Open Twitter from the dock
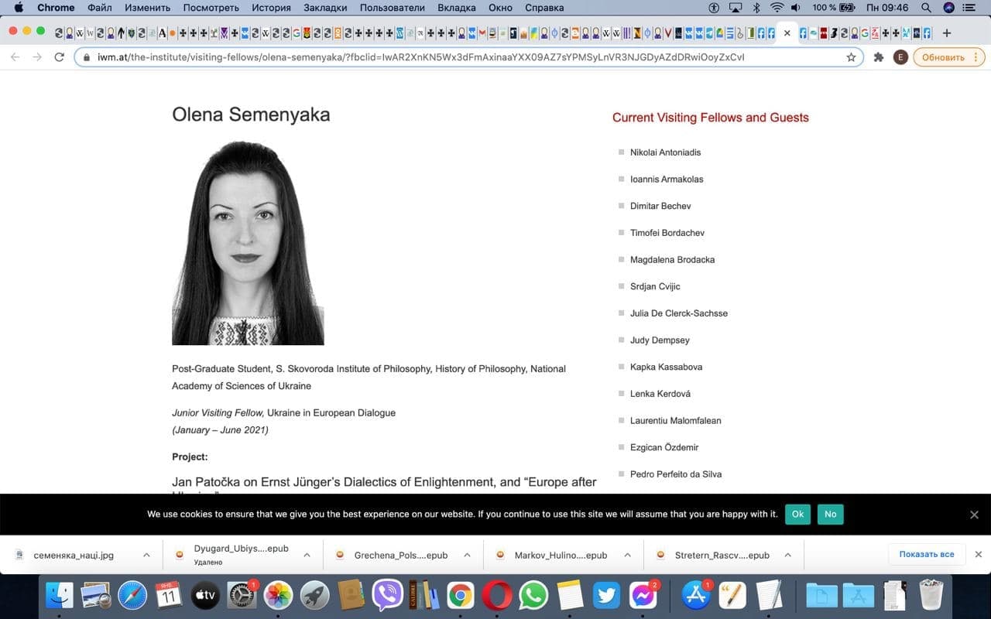This screenshot has width=991, height=619. (606, 595)
